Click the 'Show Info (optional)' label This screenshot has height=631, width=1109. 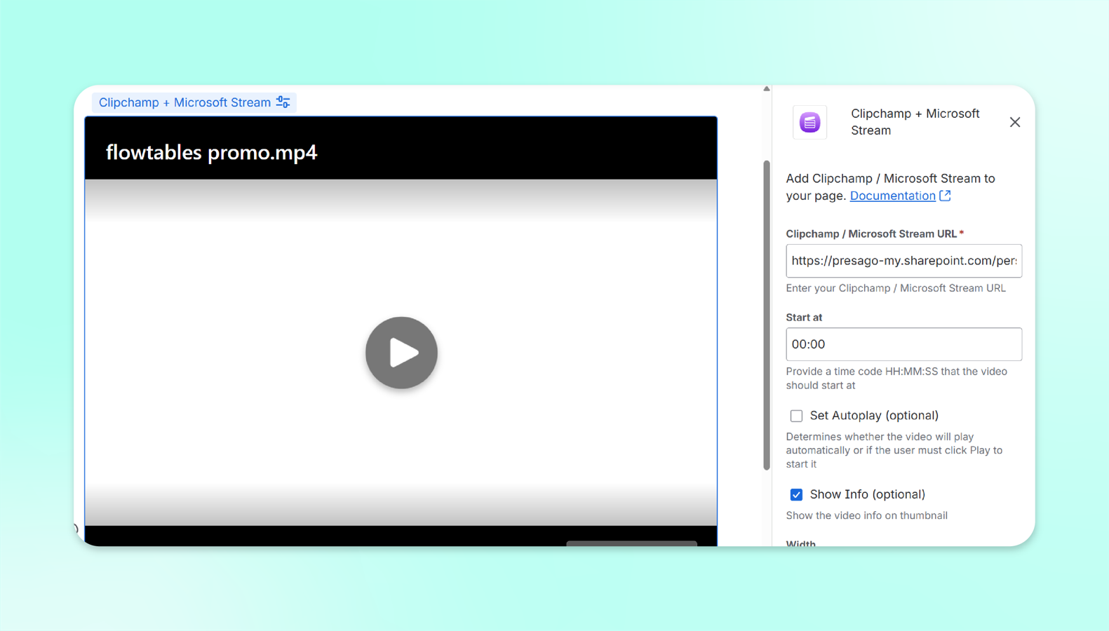click(x=868, y=494)
